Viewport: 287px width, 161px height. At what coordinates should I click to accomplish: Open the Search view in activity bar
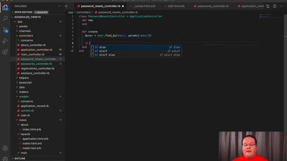point(5,18)
